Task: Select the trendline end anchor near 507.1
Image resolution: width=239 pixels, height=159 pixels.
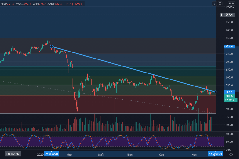Action: tap(215, 92)
